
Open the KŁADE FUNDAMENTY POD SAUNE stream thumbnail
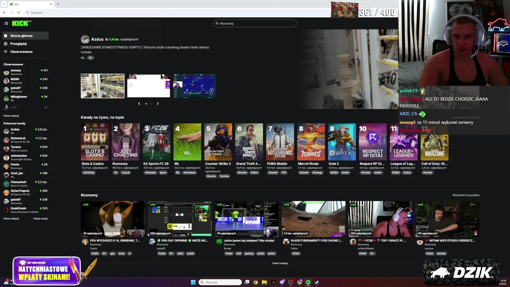(314, 219)
